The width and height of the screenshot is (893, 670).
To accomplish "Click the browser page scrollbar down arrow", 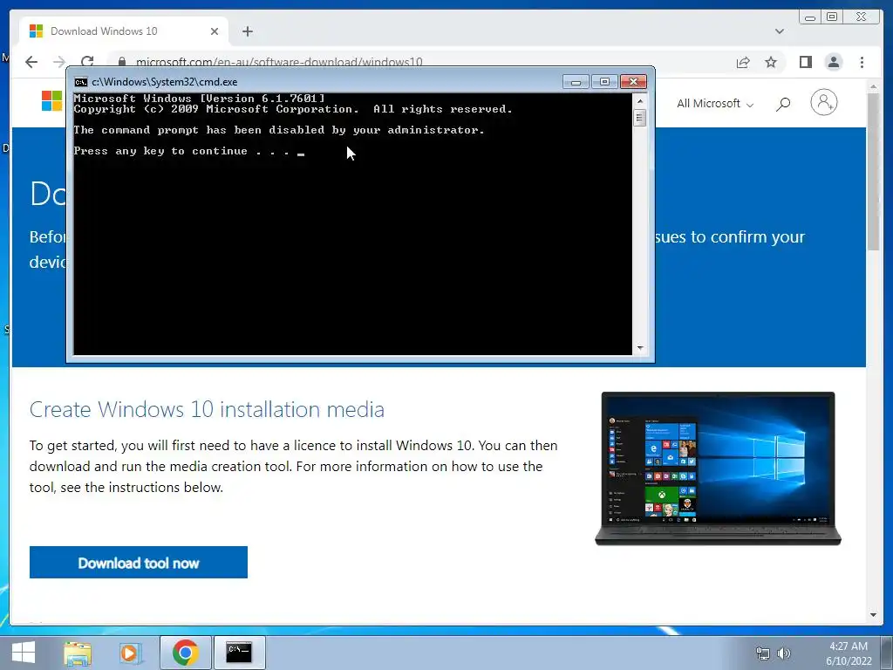I will coord(873,615).
